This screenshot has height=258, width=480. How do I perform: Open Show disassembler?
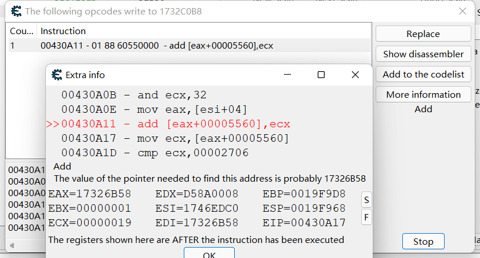423,54
